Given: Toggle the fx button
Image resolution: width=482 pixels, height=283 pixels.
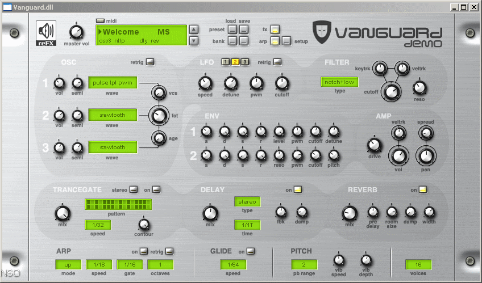Looking at the screenshot, I should tap(275, 29).
